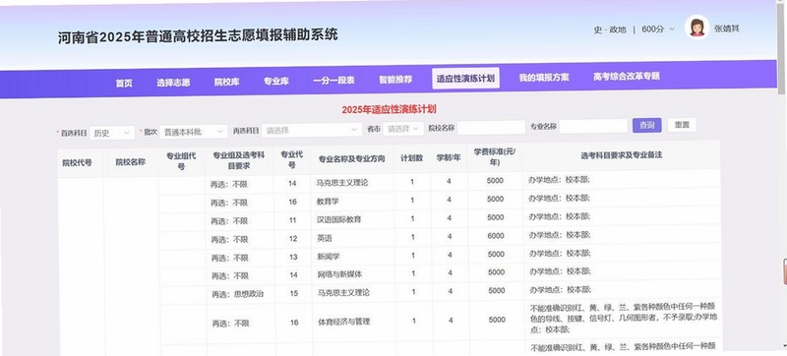Screen dimensions: 787x356
Task: Expand the 省市 dropdown
Action: (x=403, y=129)
